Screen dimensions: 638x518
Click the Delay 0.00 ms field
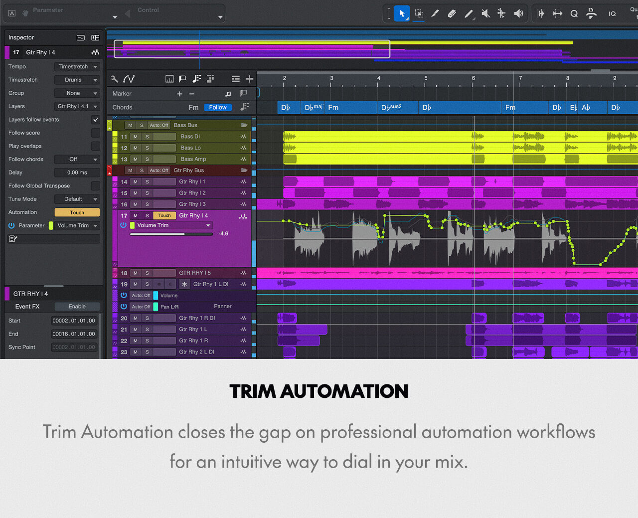pos(77,173)
